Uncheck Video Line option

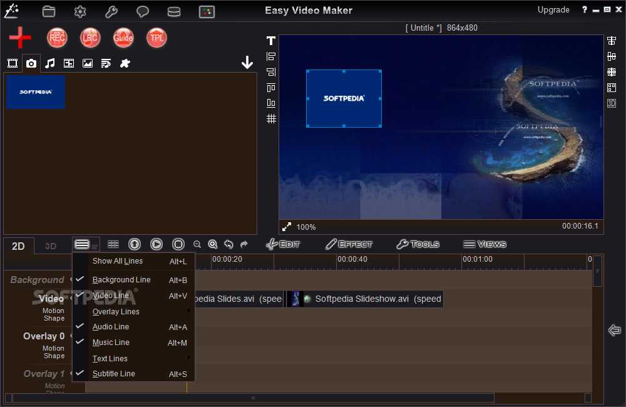134,296
